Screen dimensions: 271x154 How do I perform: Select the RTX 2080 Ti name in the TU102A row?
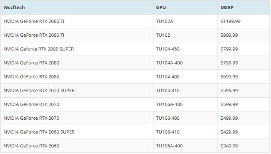[34, 21]
